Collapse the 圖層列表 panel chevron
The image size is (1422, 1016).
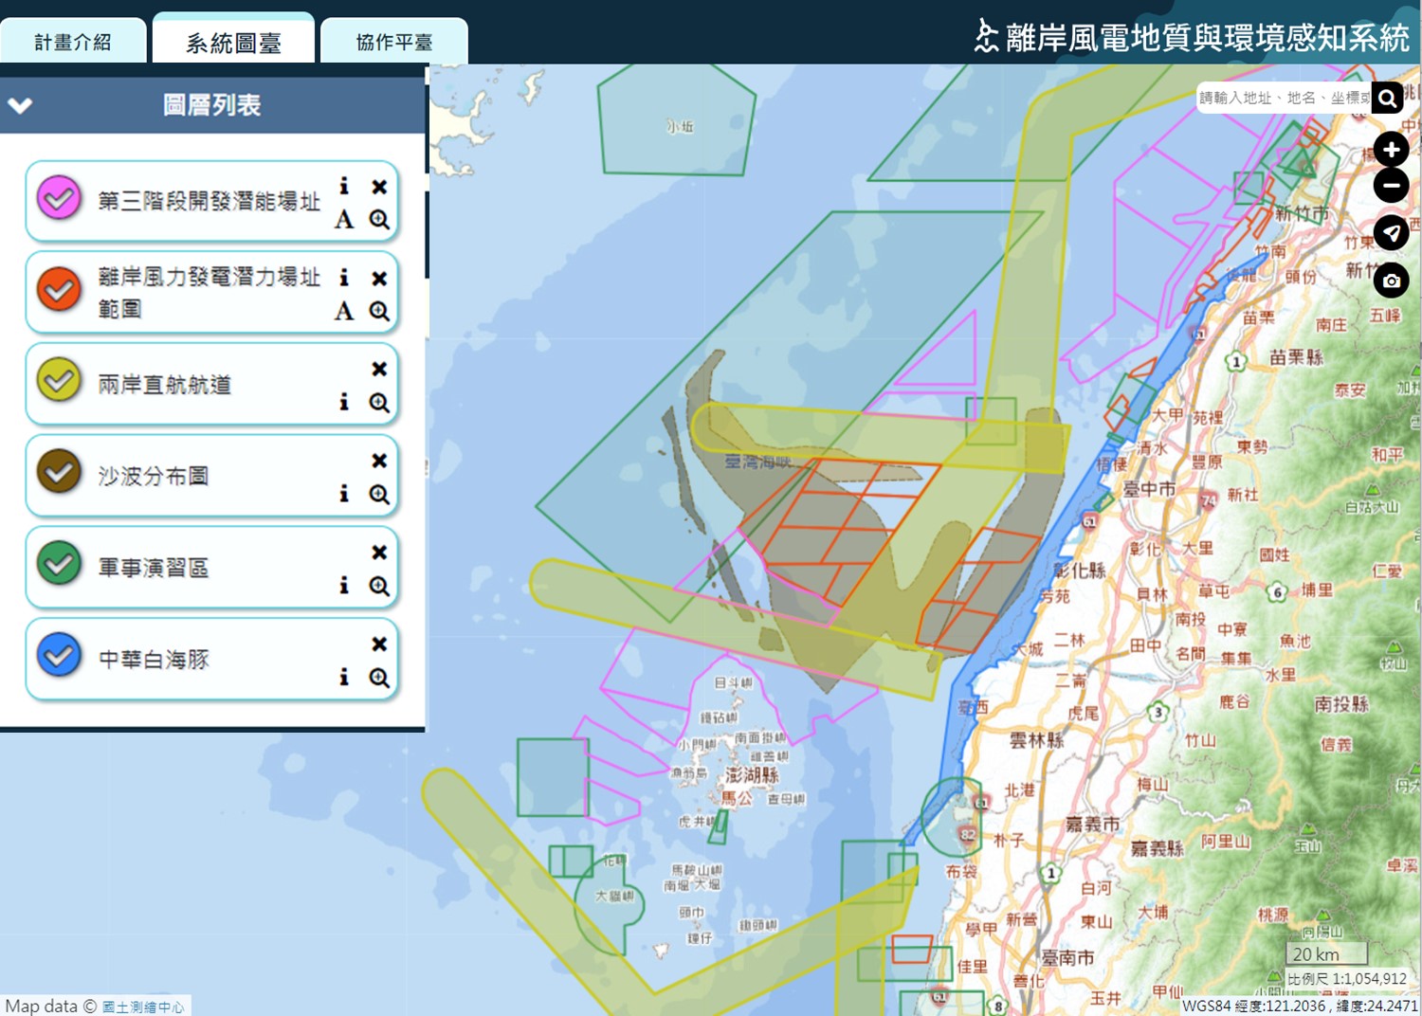[20, 105]
